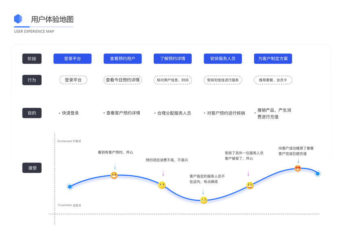
Task: Click the 为客户制定方案 stage button
Action: [x=273, y=59]
